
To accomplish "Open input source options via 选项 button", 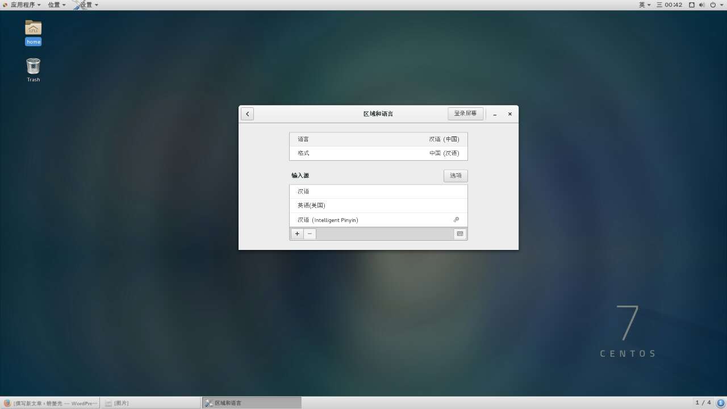I will click(455, 176).
